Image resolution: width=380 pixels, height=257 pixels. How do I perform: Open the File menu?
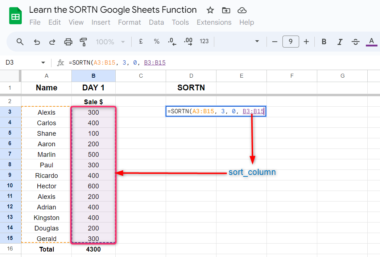[x=35, y=23]
